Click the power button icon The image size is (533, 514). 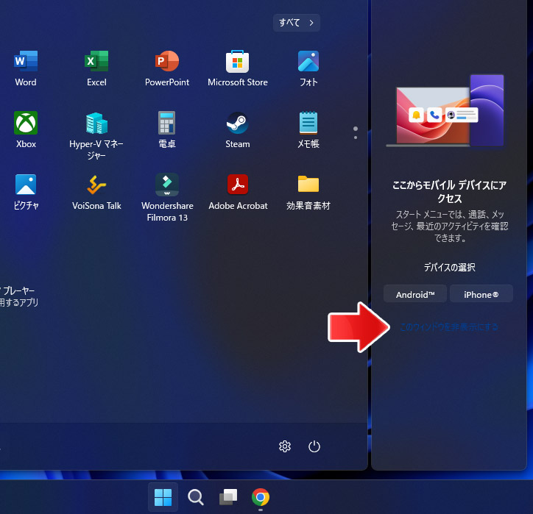[314, 446]
